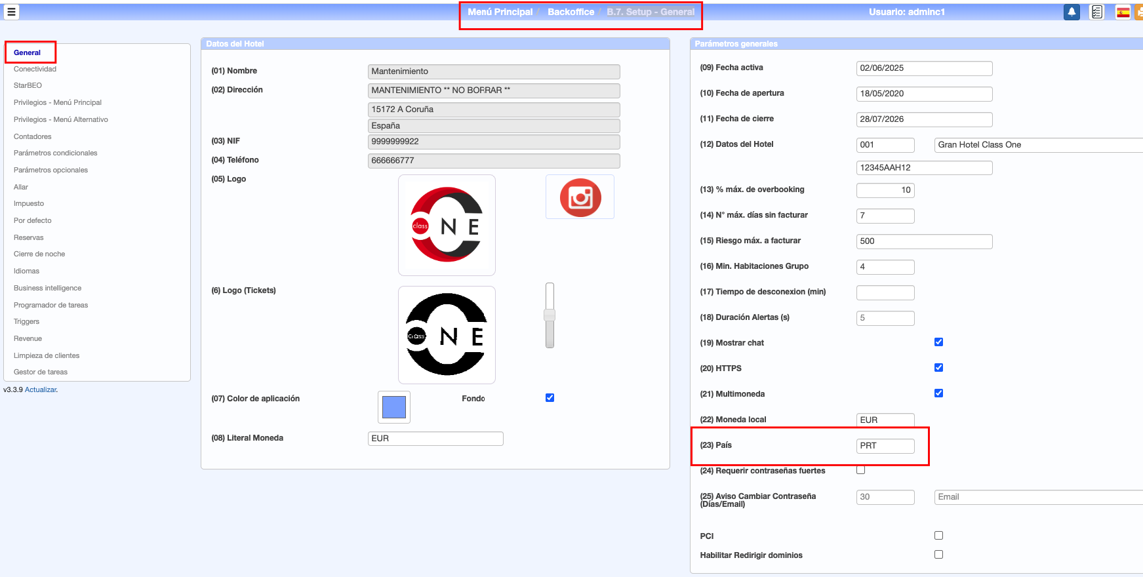
Task: Click the País input field
Action: coord(885,446)
